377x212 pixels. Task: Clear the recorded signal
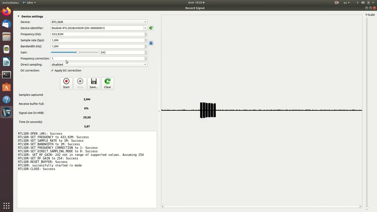108,83
